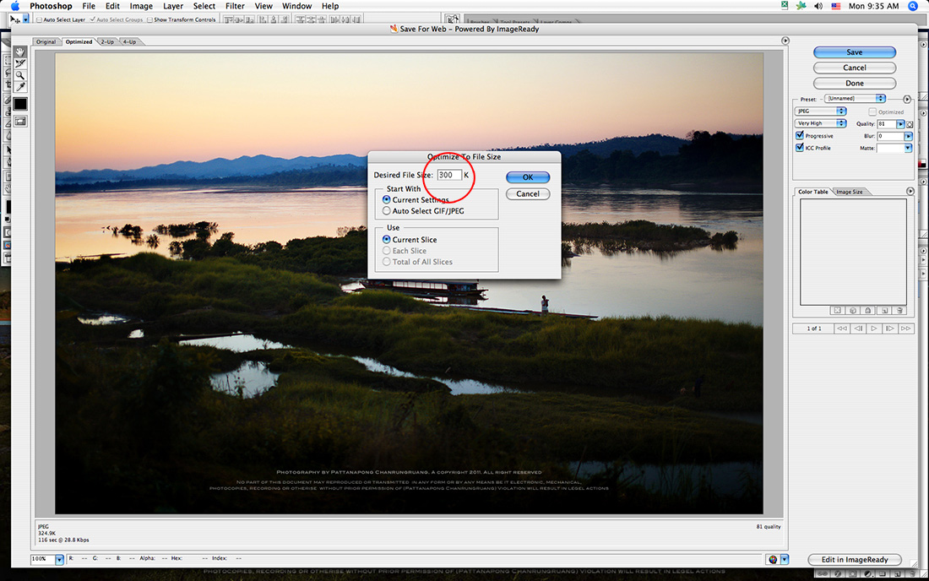Open the Filter menu

click(235, 6)
